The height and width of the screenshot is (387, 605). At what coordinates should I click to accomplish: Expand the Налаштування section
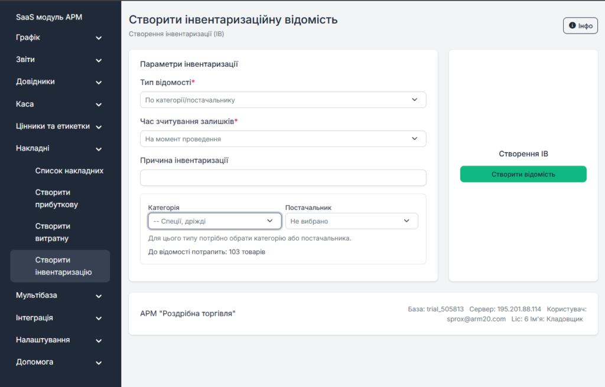pyautogui.click(x=59, y=340)
